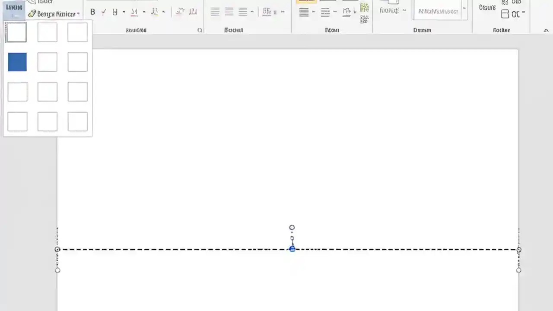Open the Font group dialog launcher
The image size is (553, 311).
(200, 30)
